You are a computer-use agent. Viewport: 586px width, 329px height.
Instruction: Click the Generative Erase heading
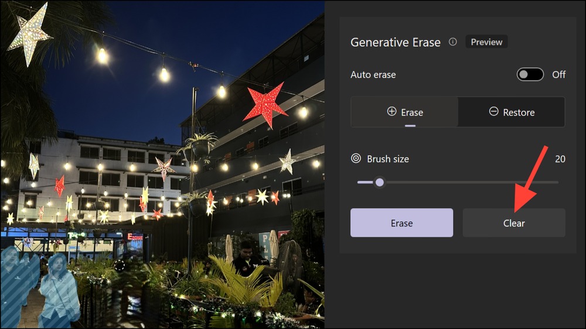(x=396, y=42)
